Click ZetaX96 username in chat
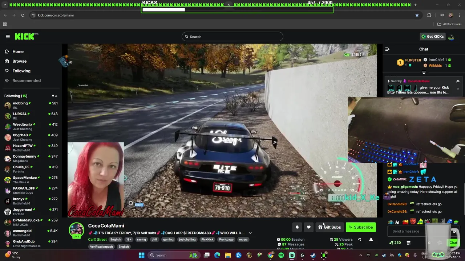Viewport: 465px width, 261px height. coord(399,179)
